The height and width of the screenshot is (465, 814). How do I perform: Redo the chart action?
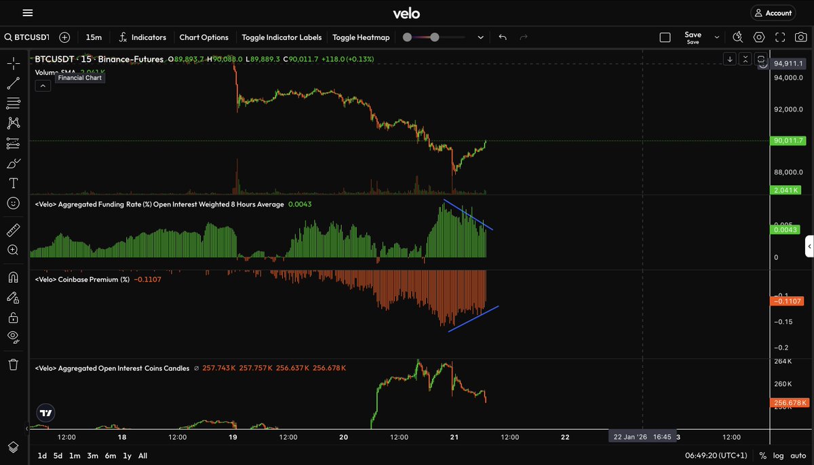pyautogui.click(x=523, y=37)
